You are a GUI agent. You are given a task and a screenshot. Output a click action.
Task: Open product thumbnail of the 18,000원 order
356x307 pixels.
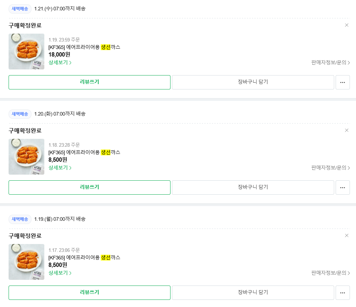(26, 52)
